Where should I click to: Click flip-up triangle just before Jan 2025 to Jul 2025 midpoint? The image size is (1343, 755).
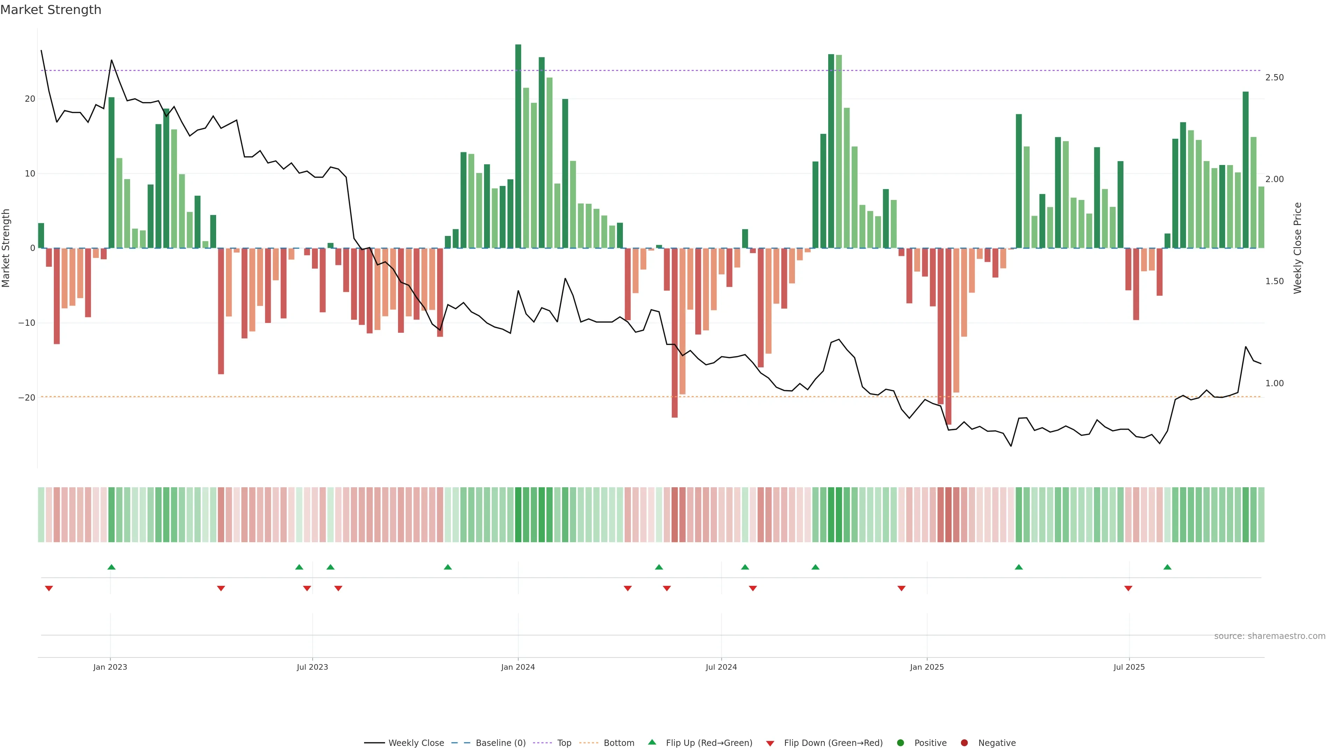coord(1019,567)
